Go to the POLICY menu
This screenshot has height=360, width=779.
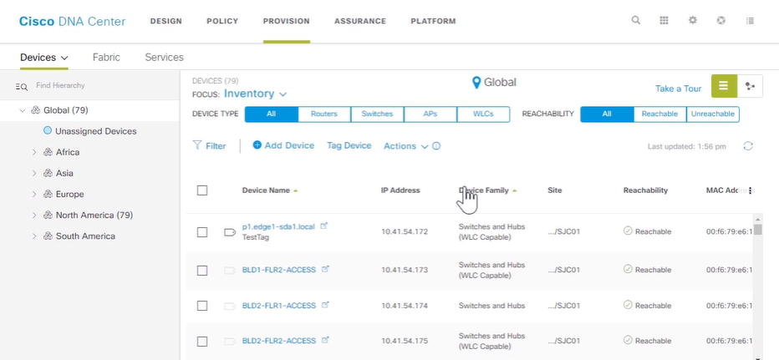pos(222,21)
